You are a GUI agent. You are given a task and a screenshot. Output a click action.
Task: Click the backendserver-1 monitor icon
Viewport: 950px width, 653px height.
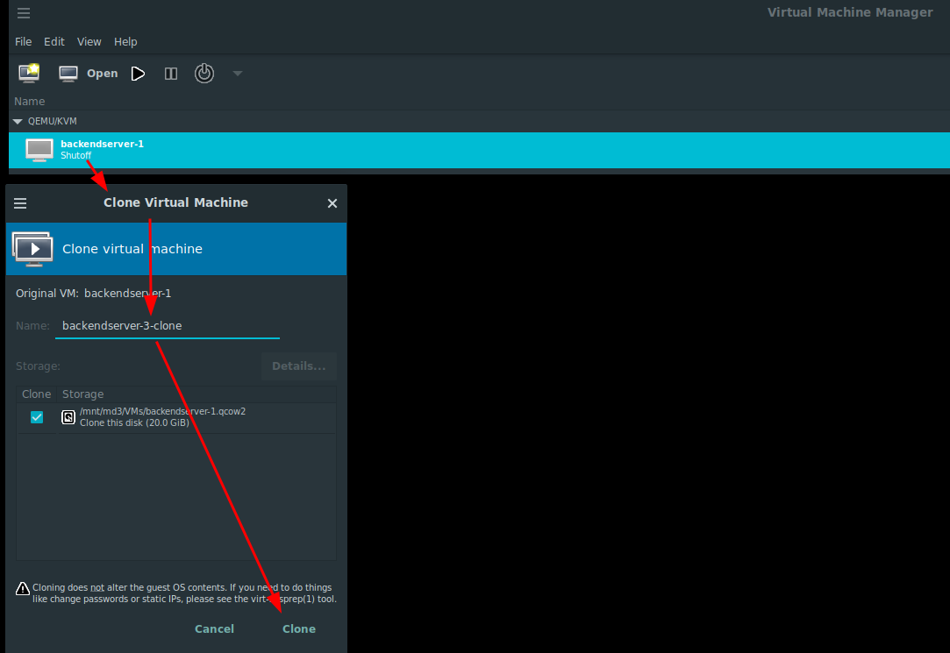pyautogui.click(x=39, y=150)
